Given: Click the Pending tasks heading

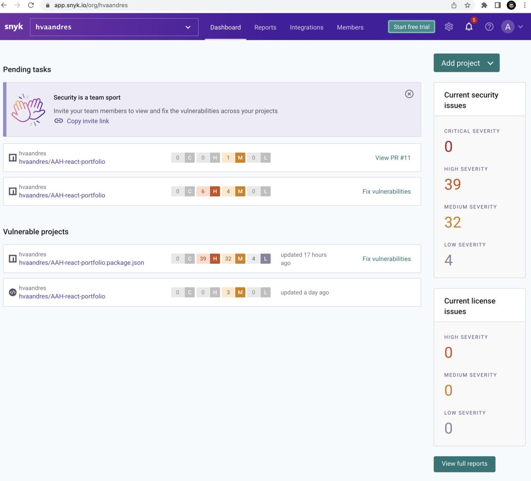Looking at the screenshot, I should tap(27, 69).
